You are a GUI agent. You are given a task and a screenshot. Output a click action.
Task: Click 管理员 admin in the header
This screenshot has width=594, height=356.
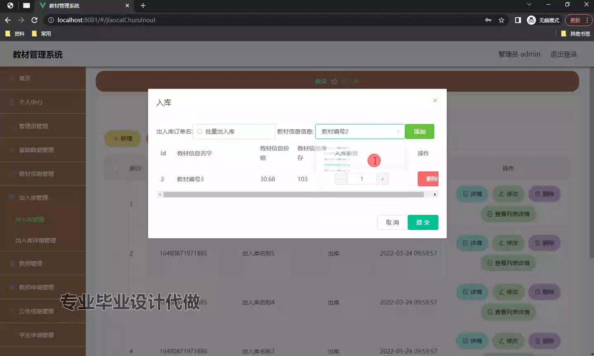(x=519, y=54)
